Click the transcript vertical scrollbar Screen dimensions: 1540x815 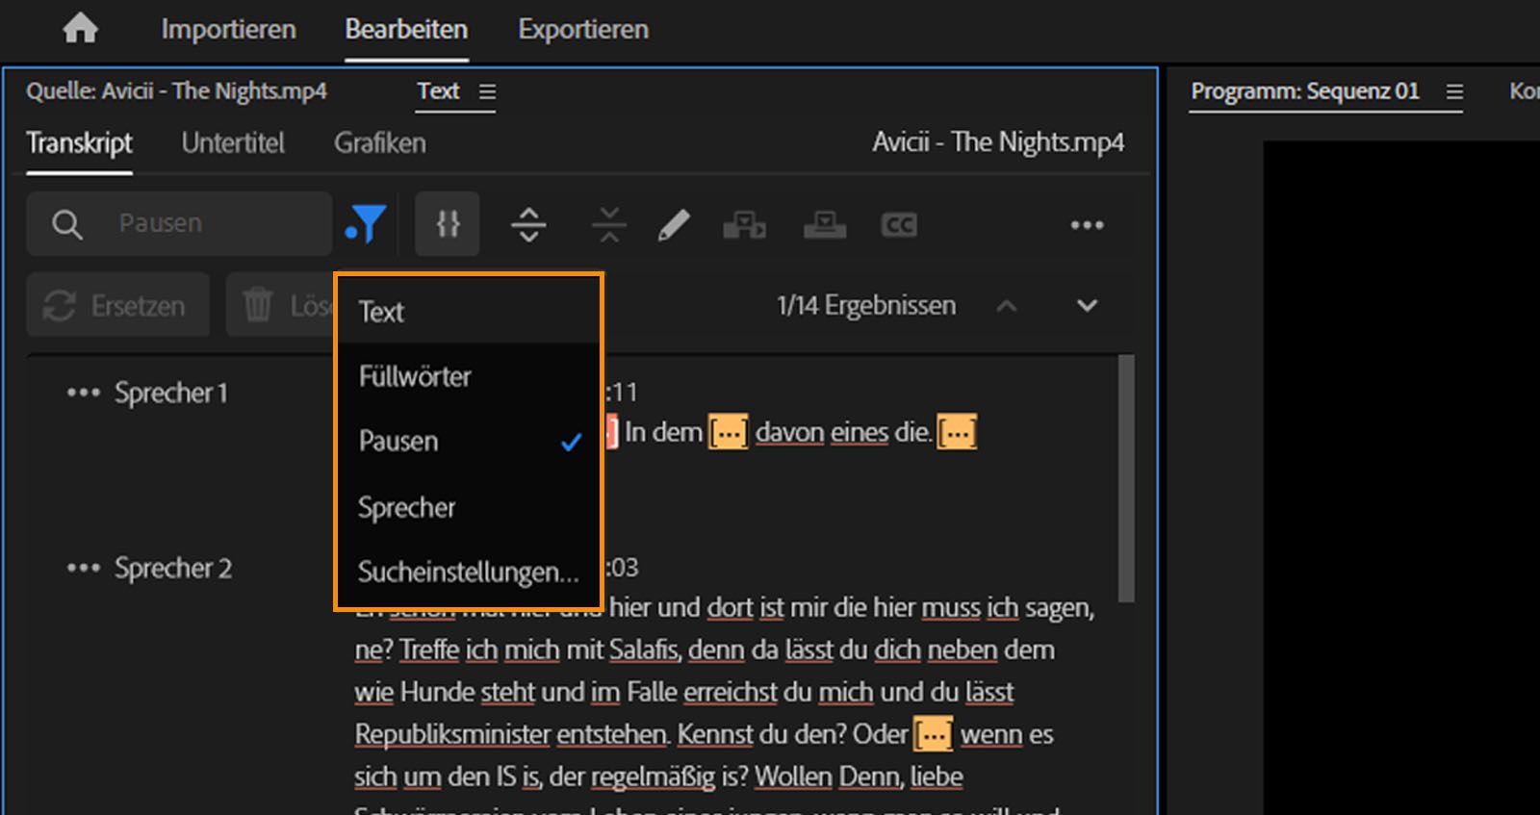(1126, 479)
